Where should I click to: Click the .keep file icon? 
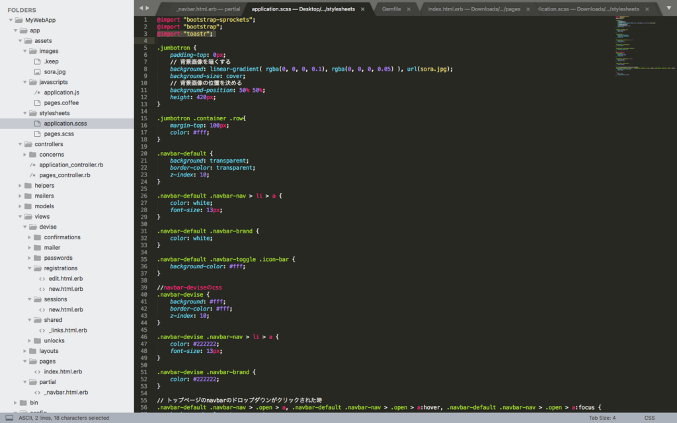tap(38, 61)
